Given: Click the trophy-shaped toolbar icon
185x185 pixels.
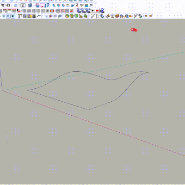Looking at the screenshot, I should coord(112,16).
